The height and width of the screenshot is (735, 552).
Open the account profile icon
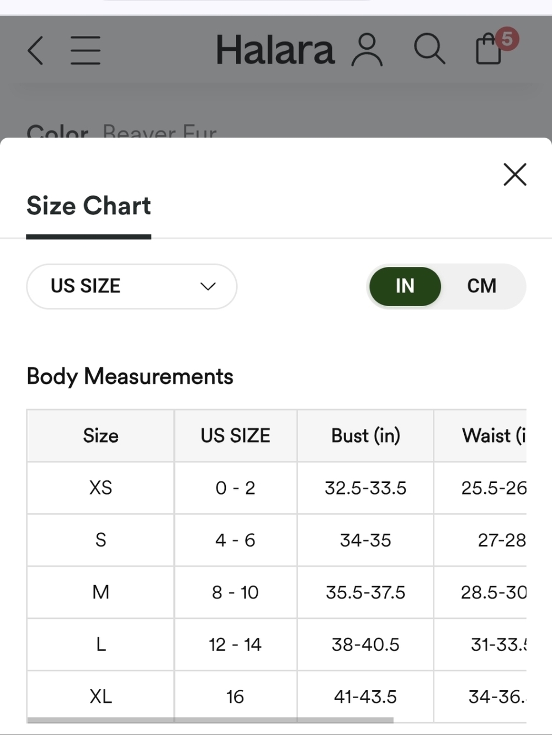(367, 50)
